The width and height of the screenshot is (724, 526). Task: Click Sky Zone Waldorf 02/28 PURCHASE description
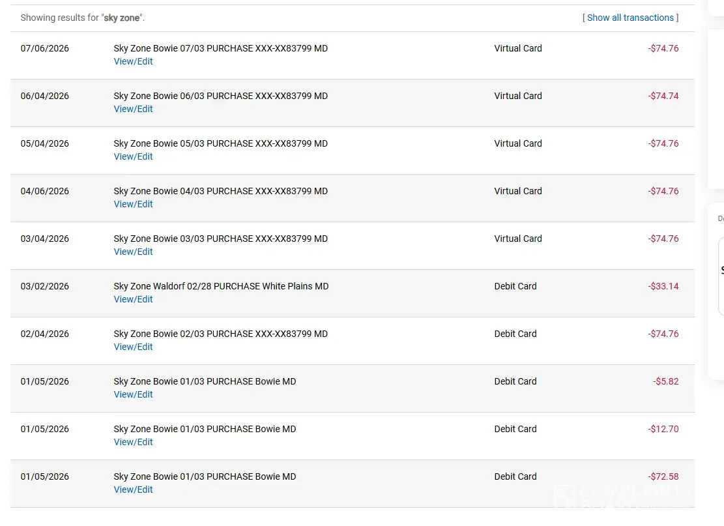pos(221,286)
